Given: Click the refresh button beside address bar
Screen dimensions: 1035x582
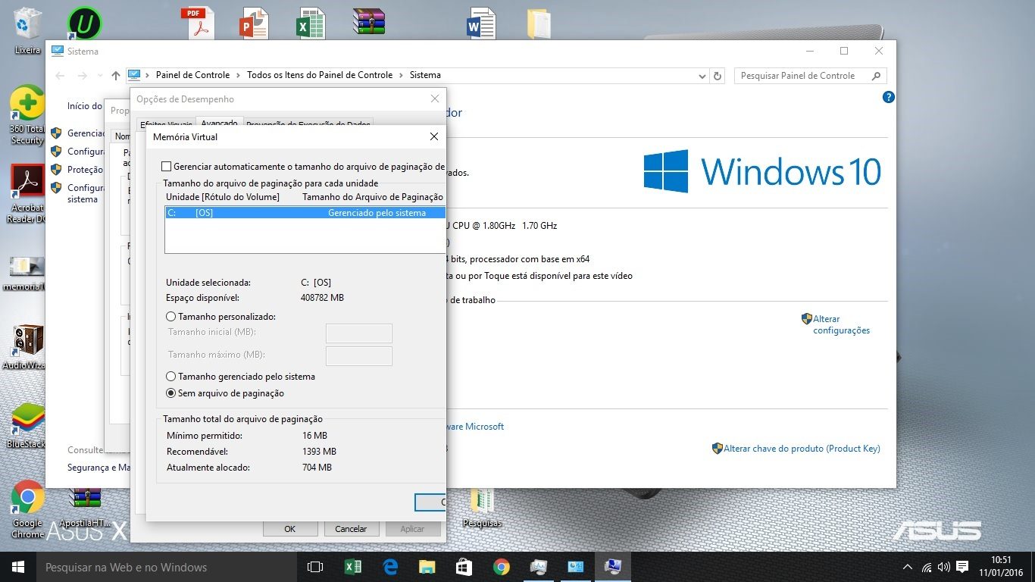Looking at the screenshot, I should click(x=718, y=76).
